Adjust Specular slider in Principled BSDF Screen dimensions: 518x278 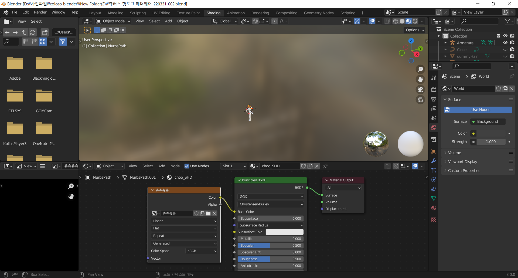click(x=271, y=245)
